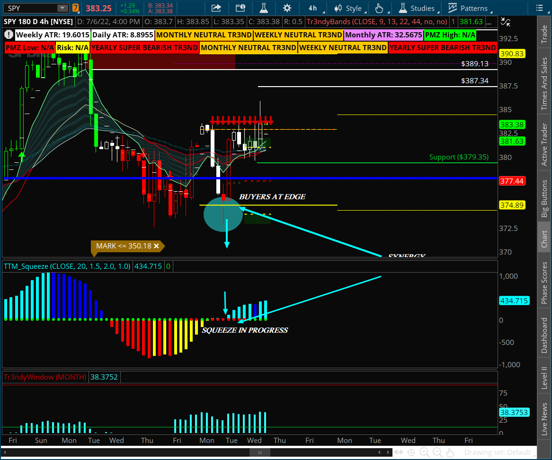Click the ellipsis after Tr3ndyBands value
This screenshot has width=552, height=460.
(x=489, y=22)
